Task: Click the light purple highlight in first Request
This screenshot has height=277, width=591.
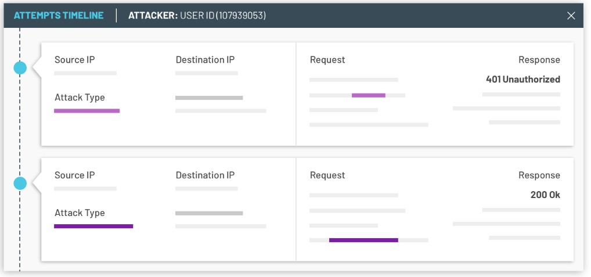Action: [x=368, y=95]
